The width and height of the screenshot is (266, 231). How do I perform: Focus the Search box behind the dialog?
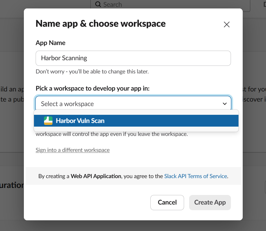(168, 5)
